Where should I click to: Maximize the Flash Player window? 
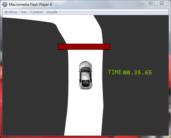click(x=150, y=3)
